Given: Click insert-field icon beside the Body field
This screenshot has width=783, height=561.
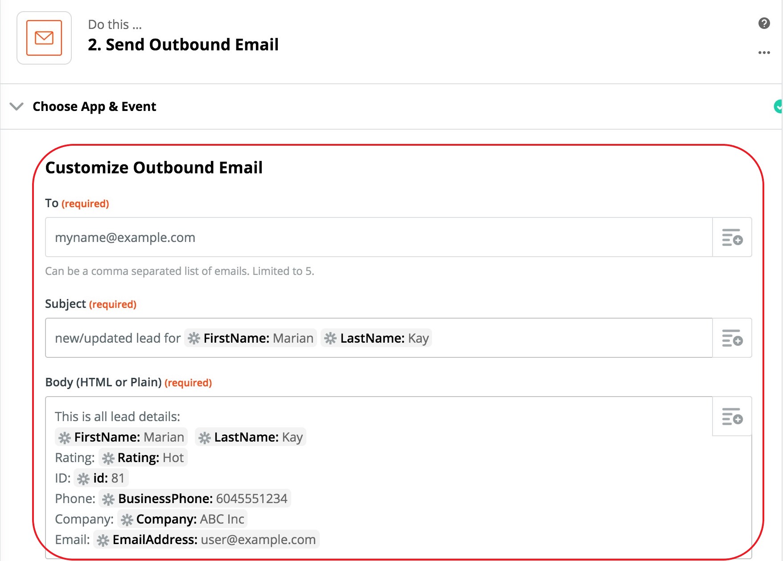Looking at the screenshot, I should (732, 417).
